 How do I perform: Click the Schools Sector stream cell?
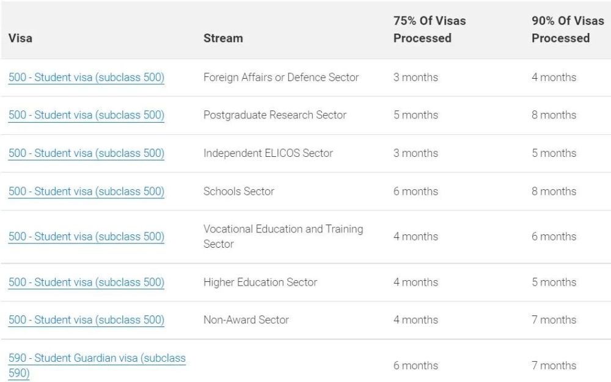(239, 192)
